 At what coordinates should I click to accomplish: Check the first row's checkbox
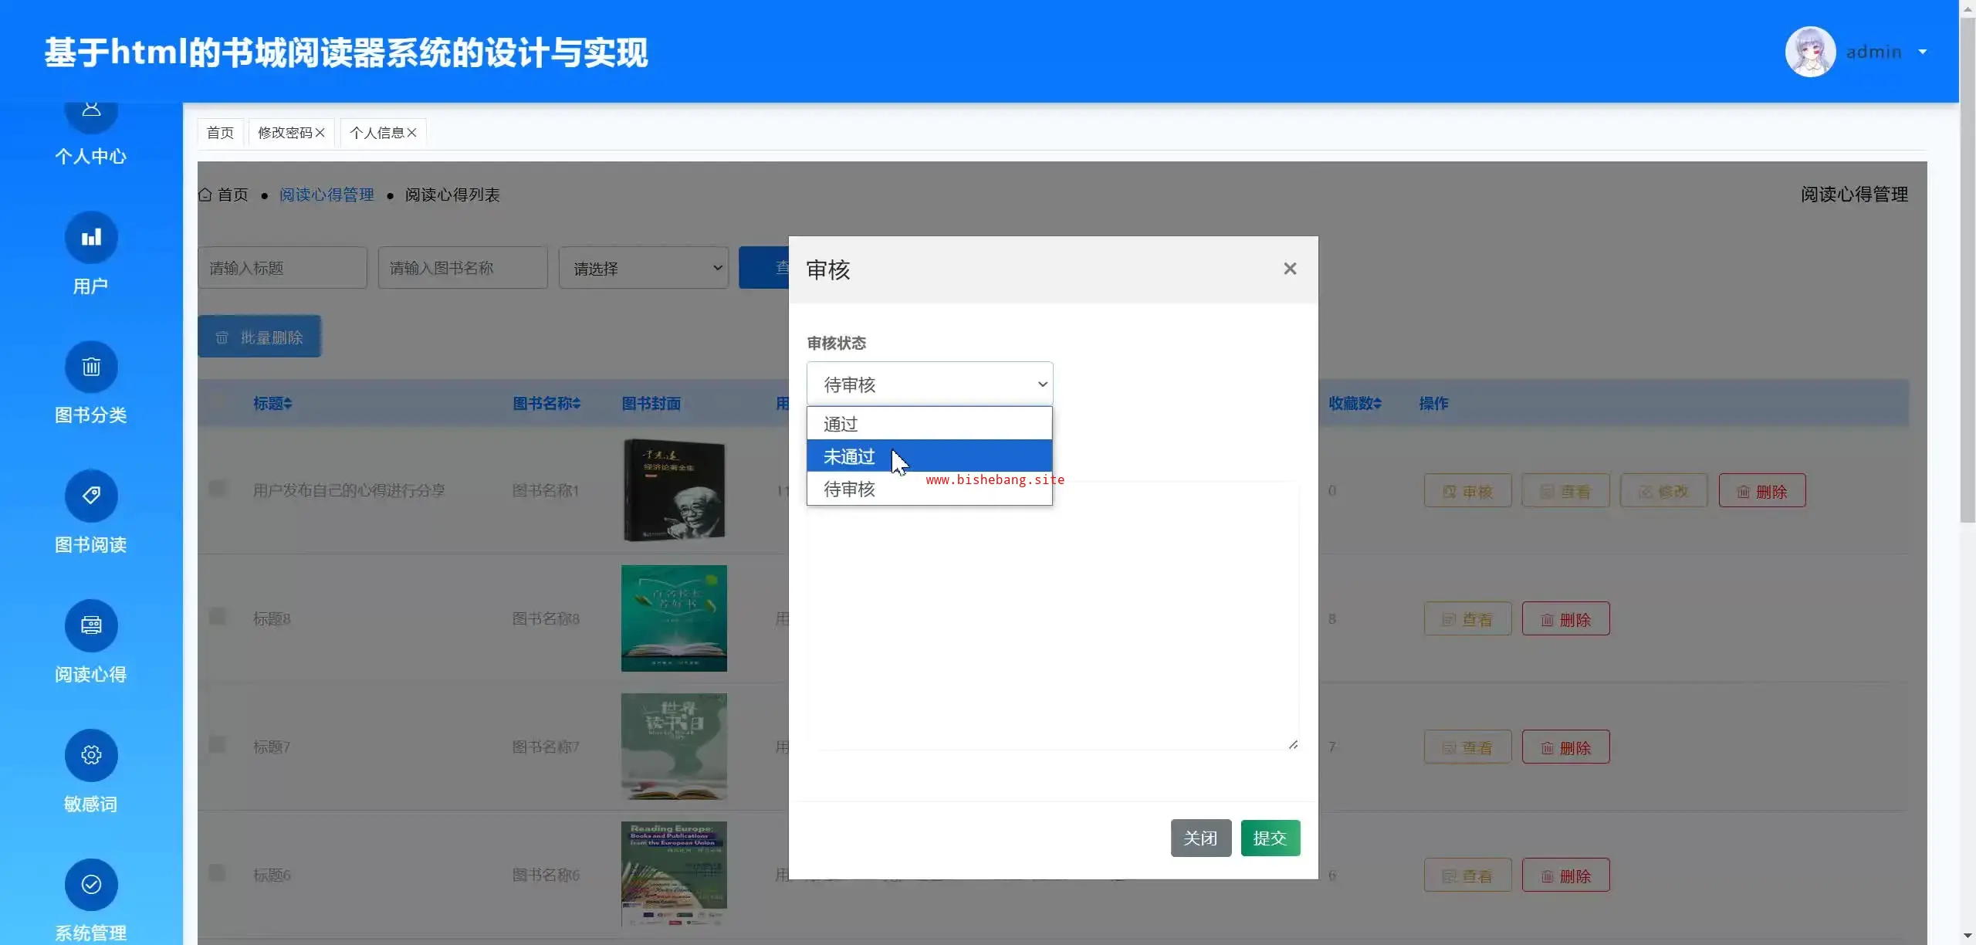[217, 489]
